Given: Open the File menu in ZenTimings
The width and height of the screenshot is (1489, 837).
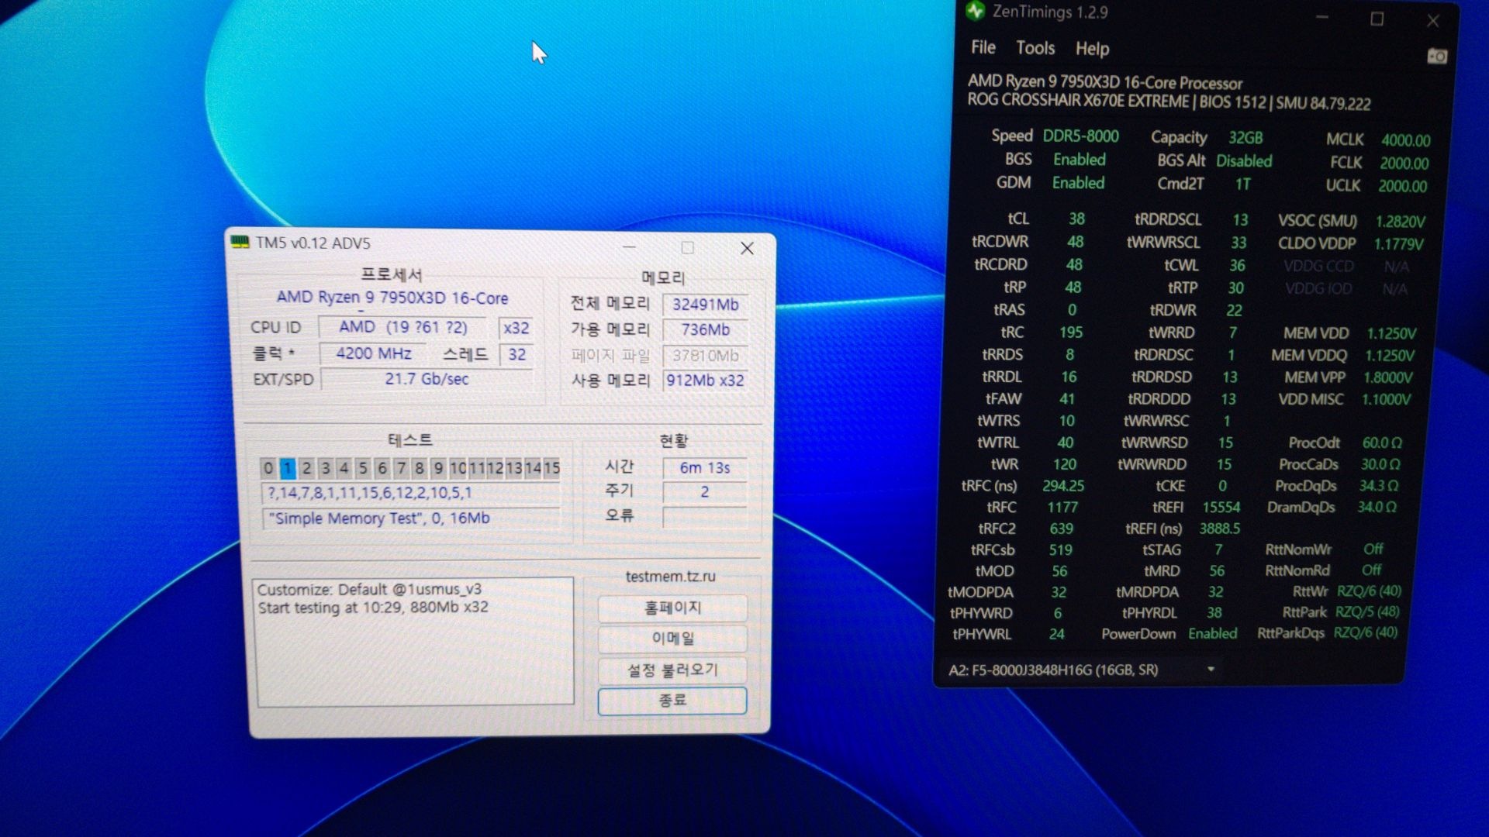Looking at the screenshot, I should click(983, 47).
